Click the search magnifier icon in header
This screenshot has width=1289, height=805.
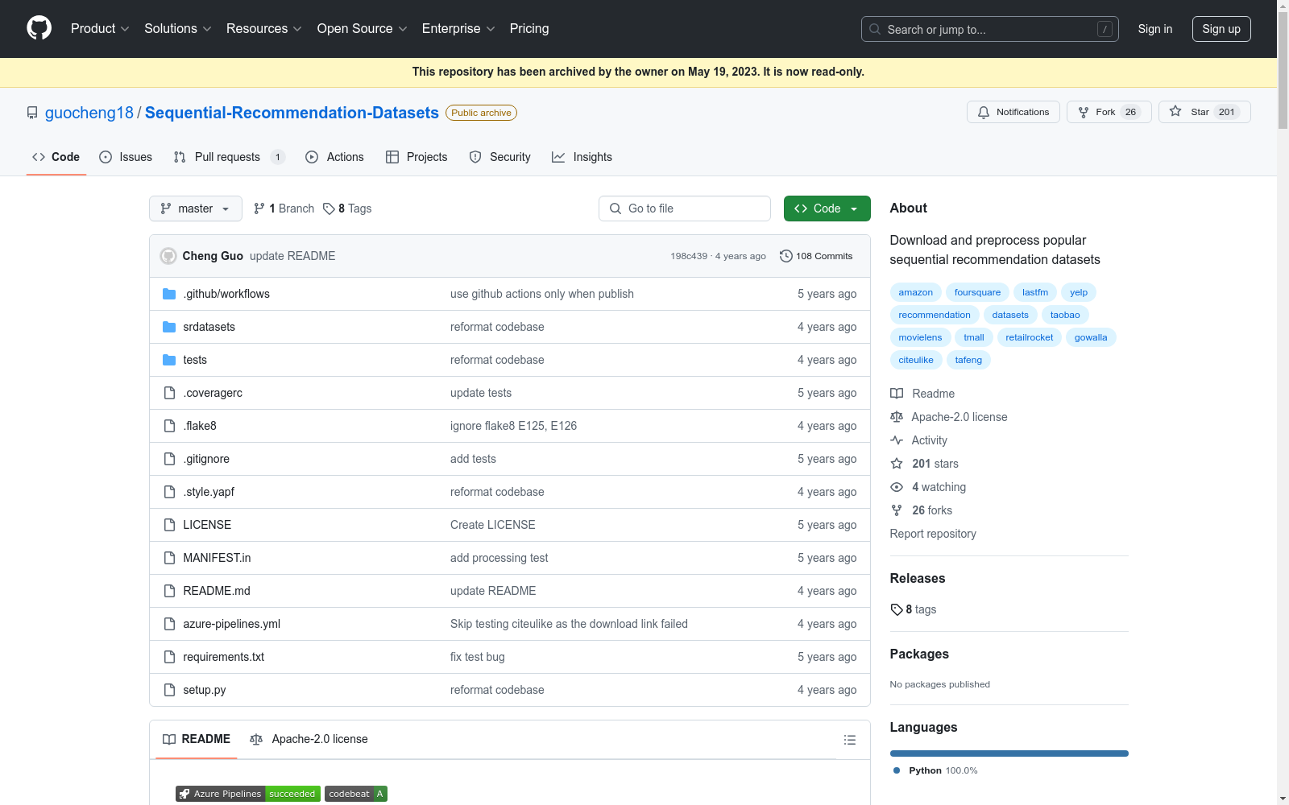(x=875, y=29)
